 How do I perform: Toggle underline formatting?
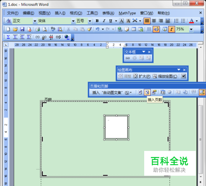click(111, 21)
